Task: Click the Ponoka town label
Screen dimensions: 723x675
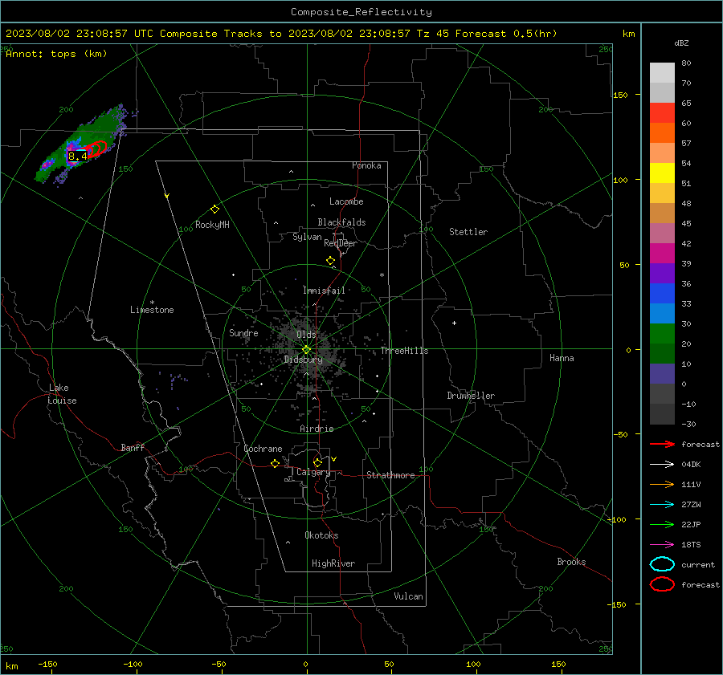Action: click(x=366, y=165)
